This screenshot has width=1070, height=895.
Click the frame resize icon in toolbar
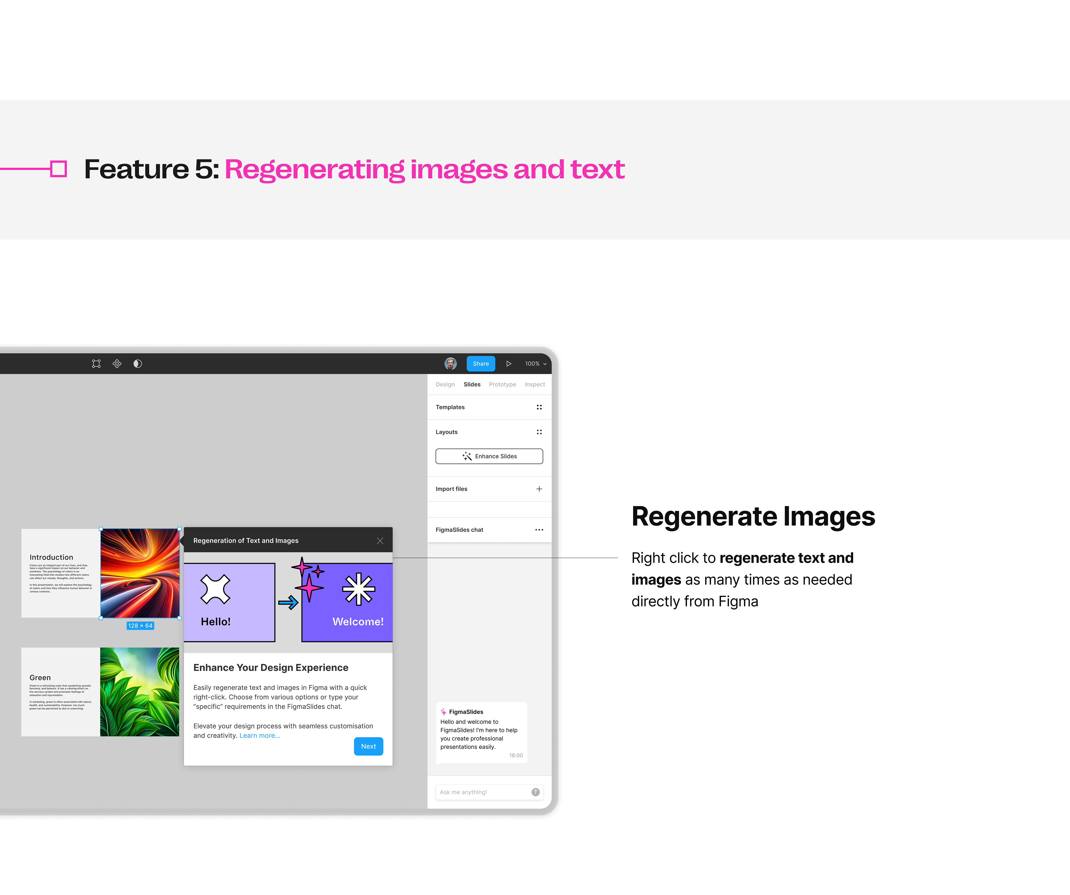[96, 364]
